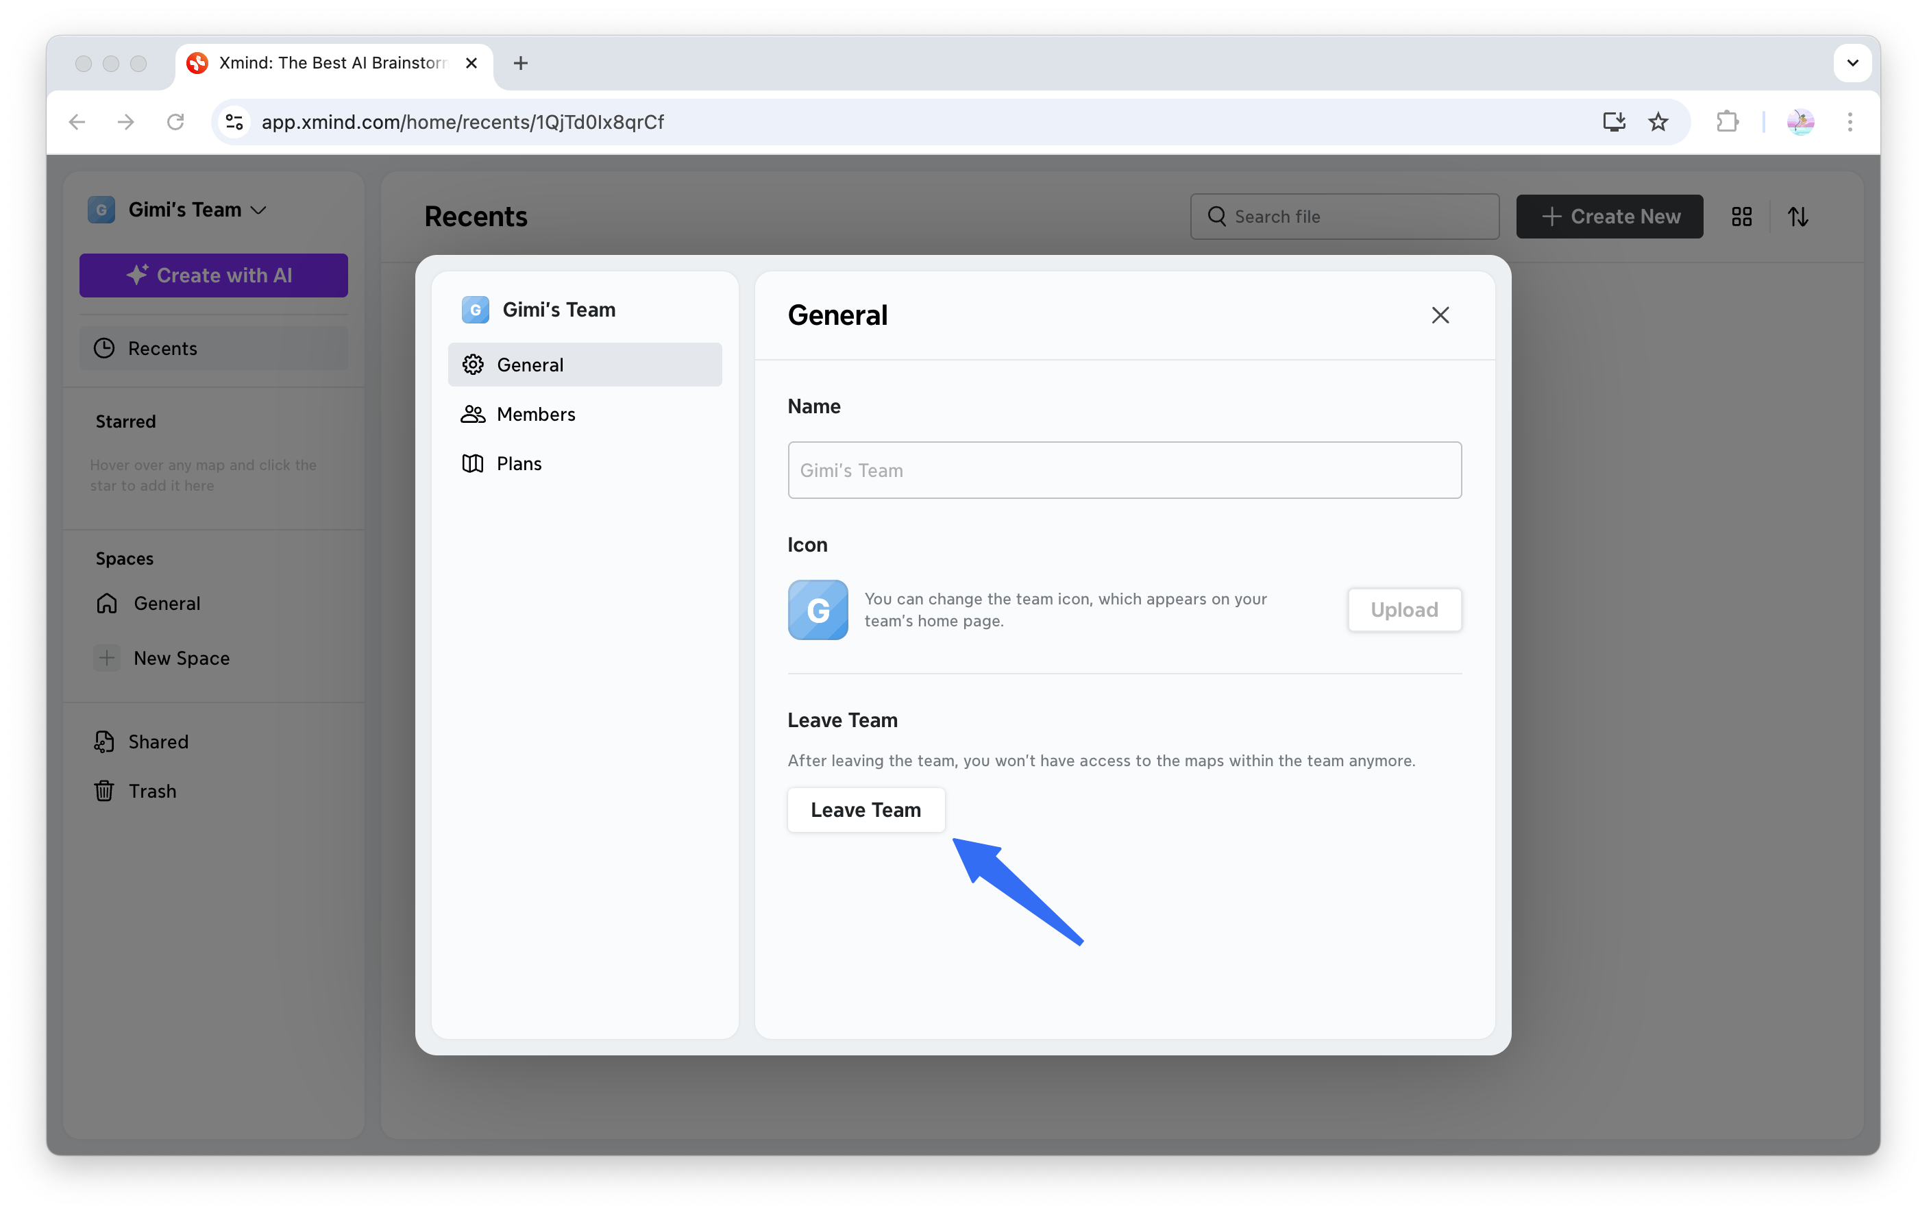Go back in browser history

(77, 121)
